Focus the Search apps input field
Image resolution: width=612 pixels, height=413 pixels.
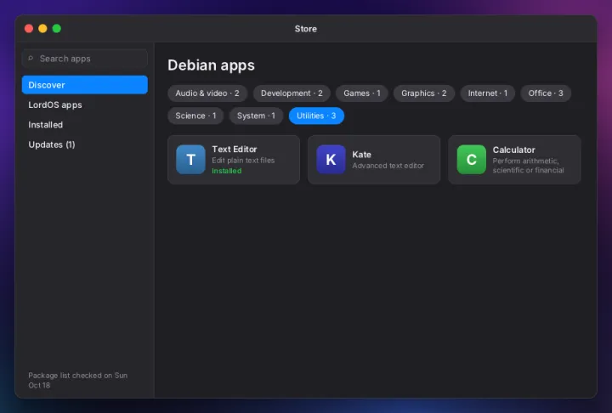click(x=85, y=59)
